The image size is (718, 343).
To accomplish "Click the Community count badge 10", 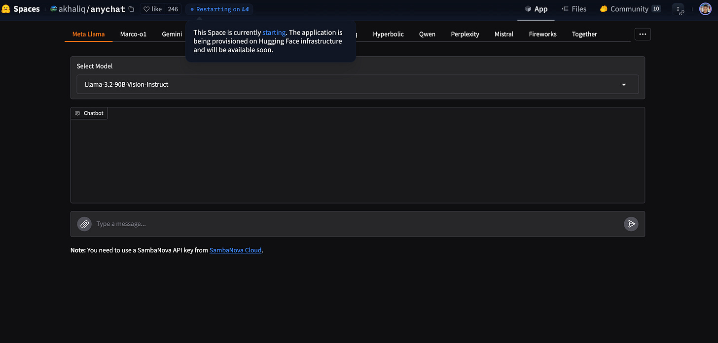I will 656,9.
